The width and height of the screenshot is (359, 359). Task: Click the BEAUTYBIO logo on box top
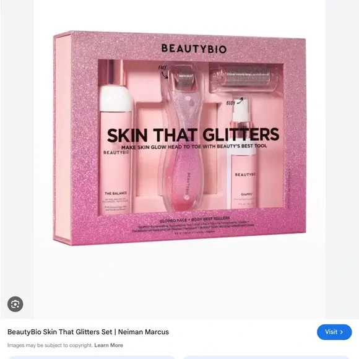(x=194, y=48)
